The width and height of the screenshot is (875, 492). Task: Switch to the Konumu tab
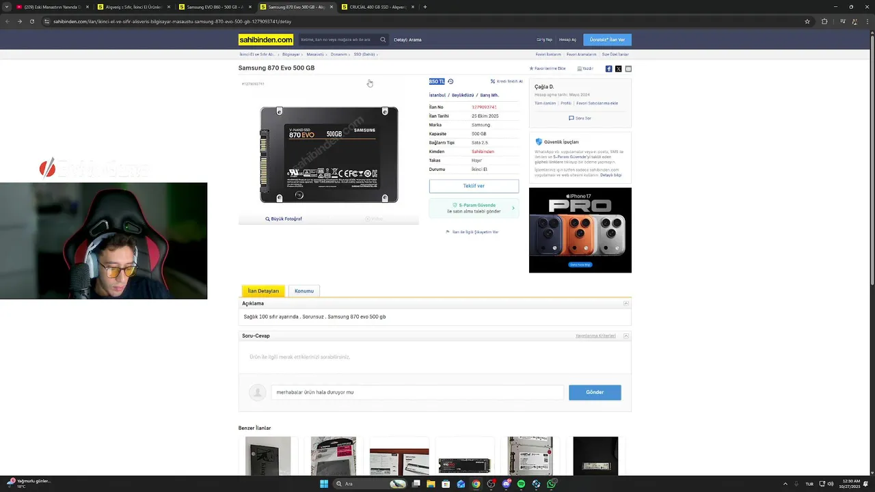pos(304,291)
